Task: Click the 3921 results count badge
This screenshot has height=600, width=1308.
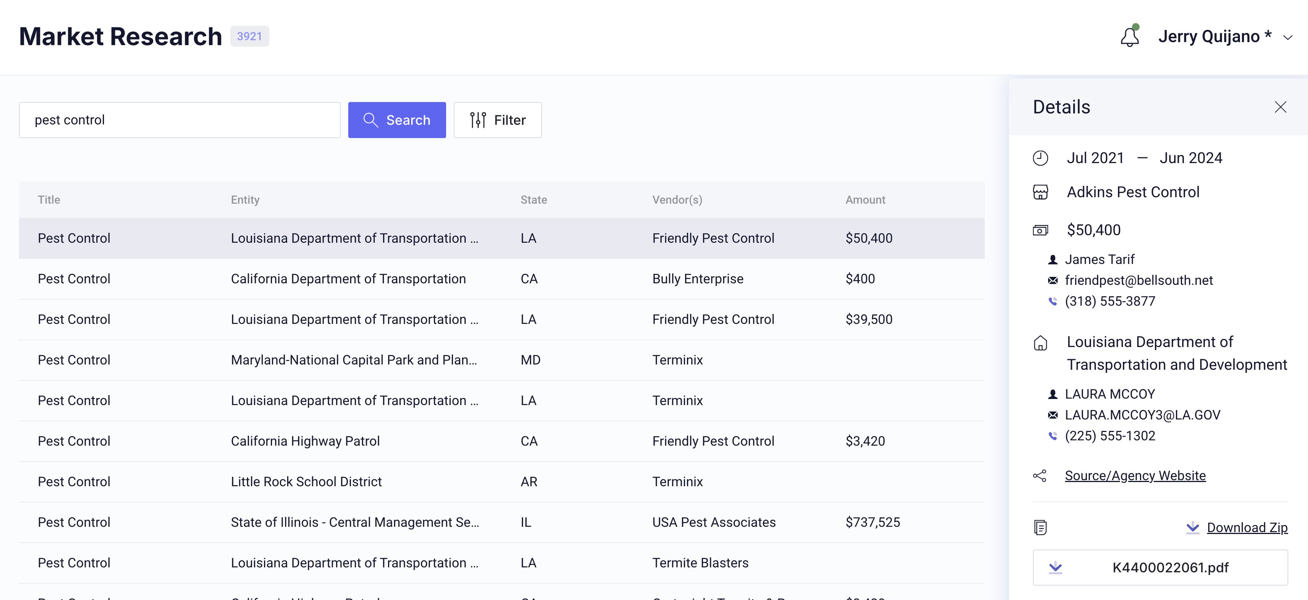Action: tap(249, 36)
